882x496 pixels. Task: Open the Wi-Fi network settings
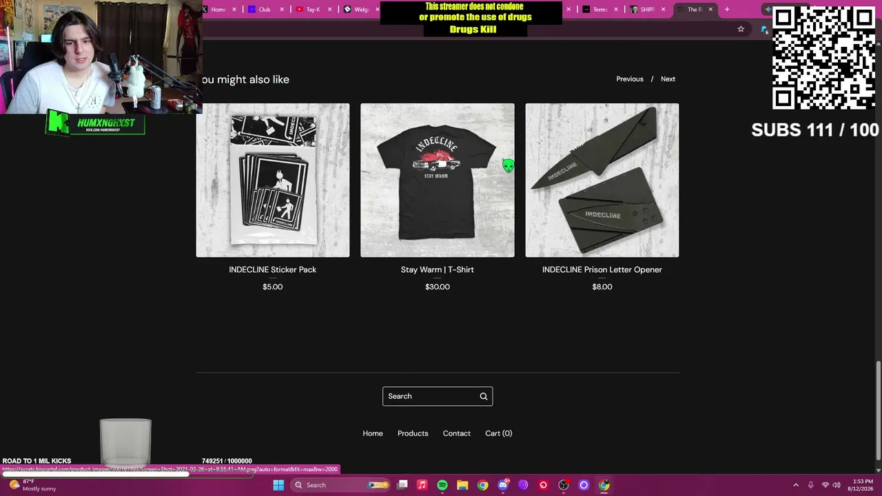[825, 485]
